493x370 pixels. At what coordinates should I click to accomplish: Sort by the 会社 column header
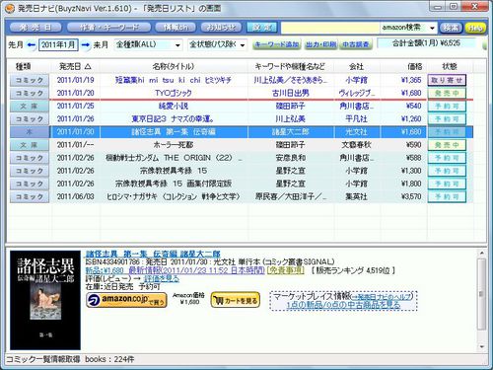(x=357, y=66)
